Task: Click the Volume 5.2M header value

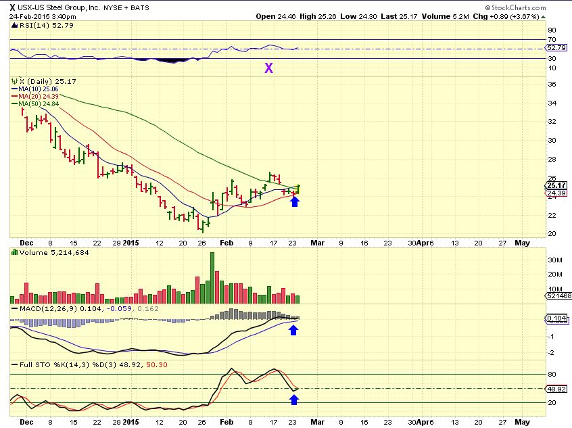Action: click(445, 16)
